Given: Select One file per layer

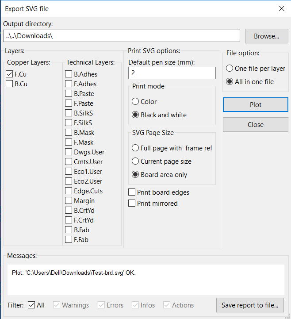Looking at the screenshot, I should tap(230, 69).
